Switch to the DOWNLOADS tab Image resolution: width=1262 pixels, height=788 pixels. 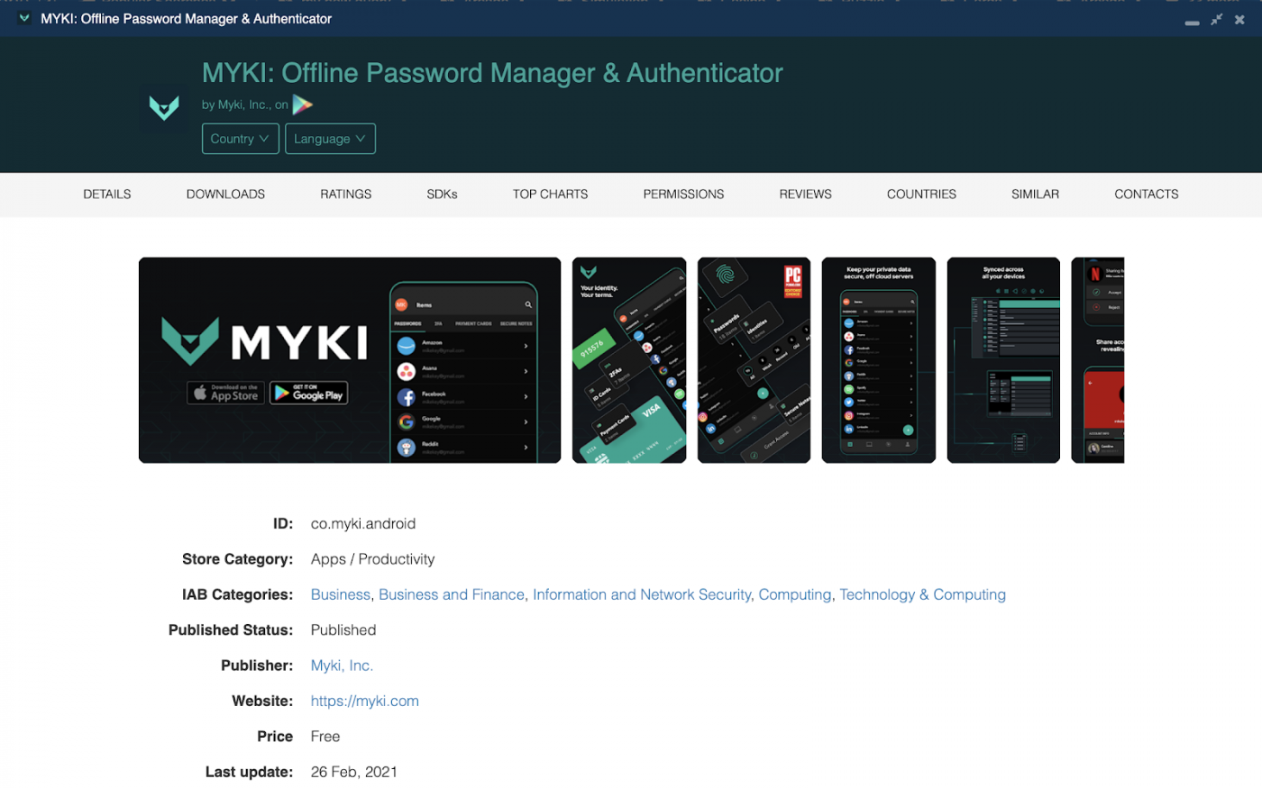(x=225, y=194)
